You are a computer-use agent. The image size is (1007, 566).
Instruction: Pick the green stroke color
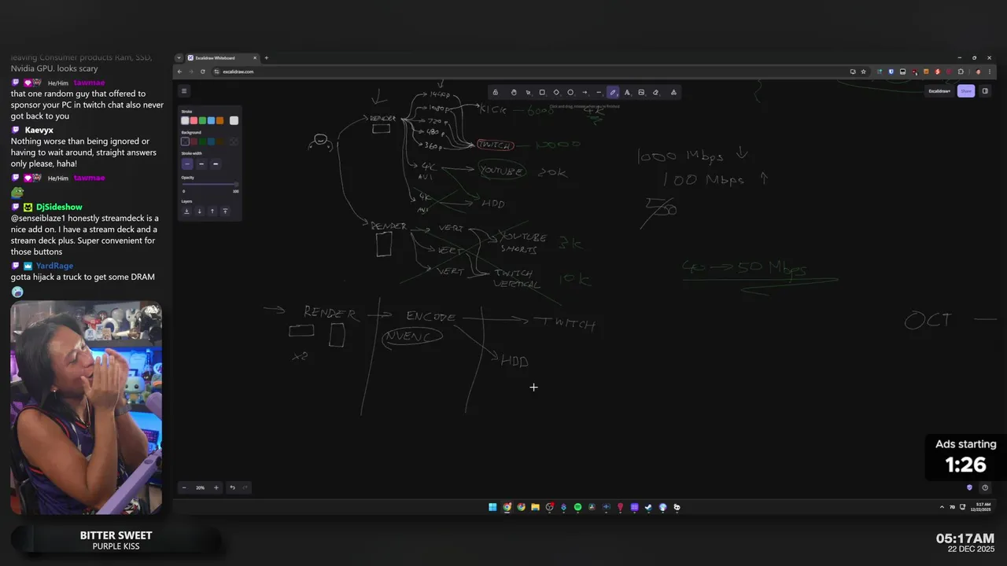point(202,120)
